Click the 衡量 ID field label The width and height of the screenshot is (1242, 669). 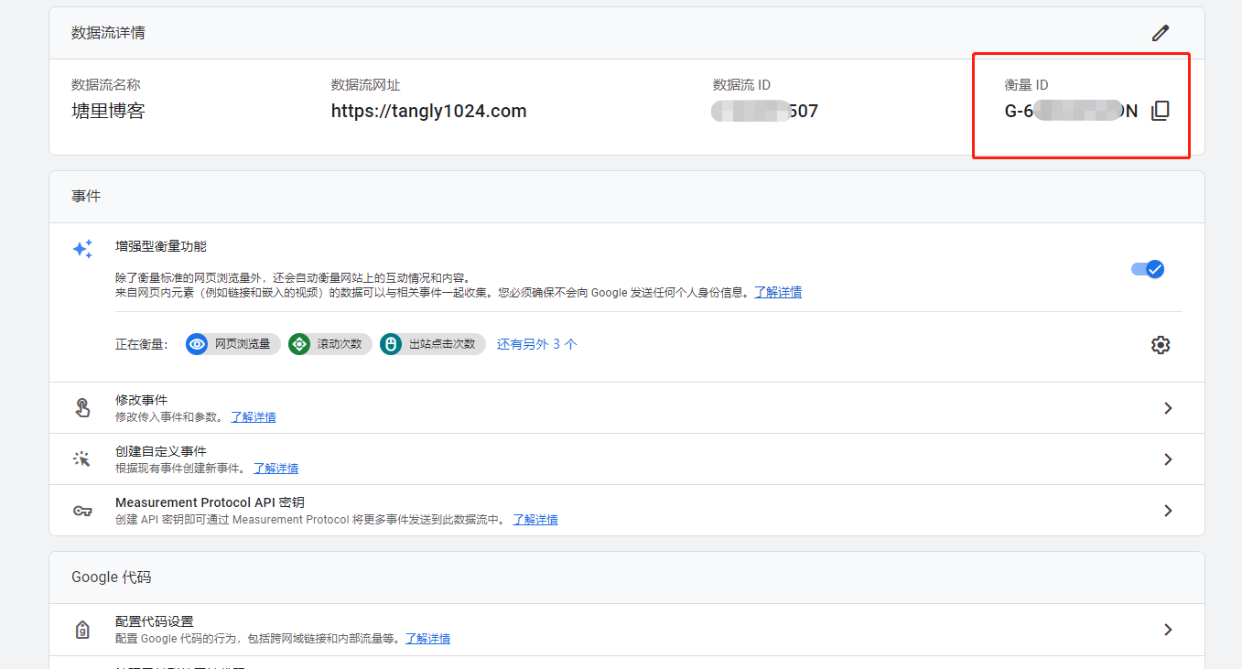pos(1027,85)
